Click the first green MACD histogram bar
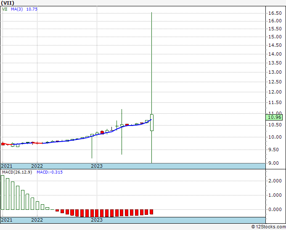 [x=3, y=193]
